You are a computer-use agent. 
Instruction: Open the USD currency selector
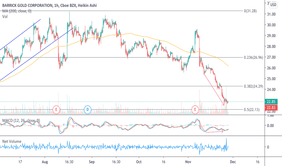click(x=273, y=5)
